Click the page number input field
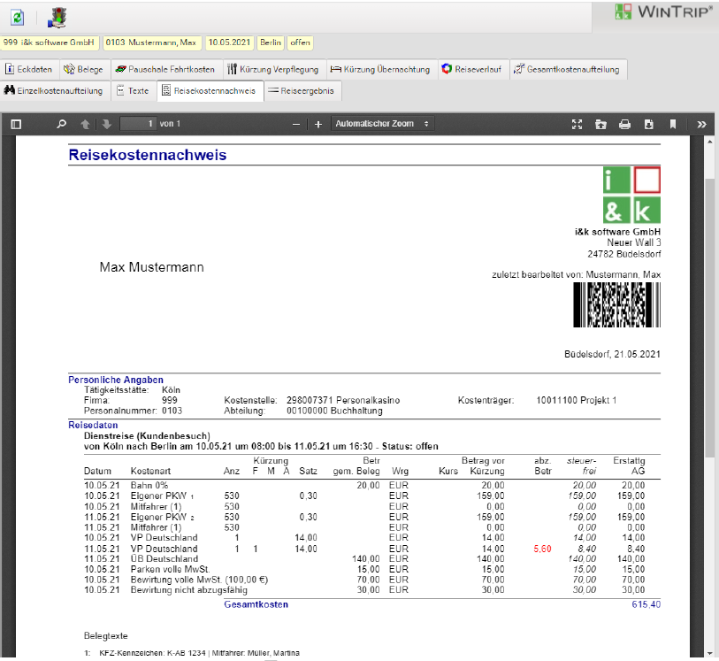Viewport: 719px width, 661px height. tap(138, 124)
